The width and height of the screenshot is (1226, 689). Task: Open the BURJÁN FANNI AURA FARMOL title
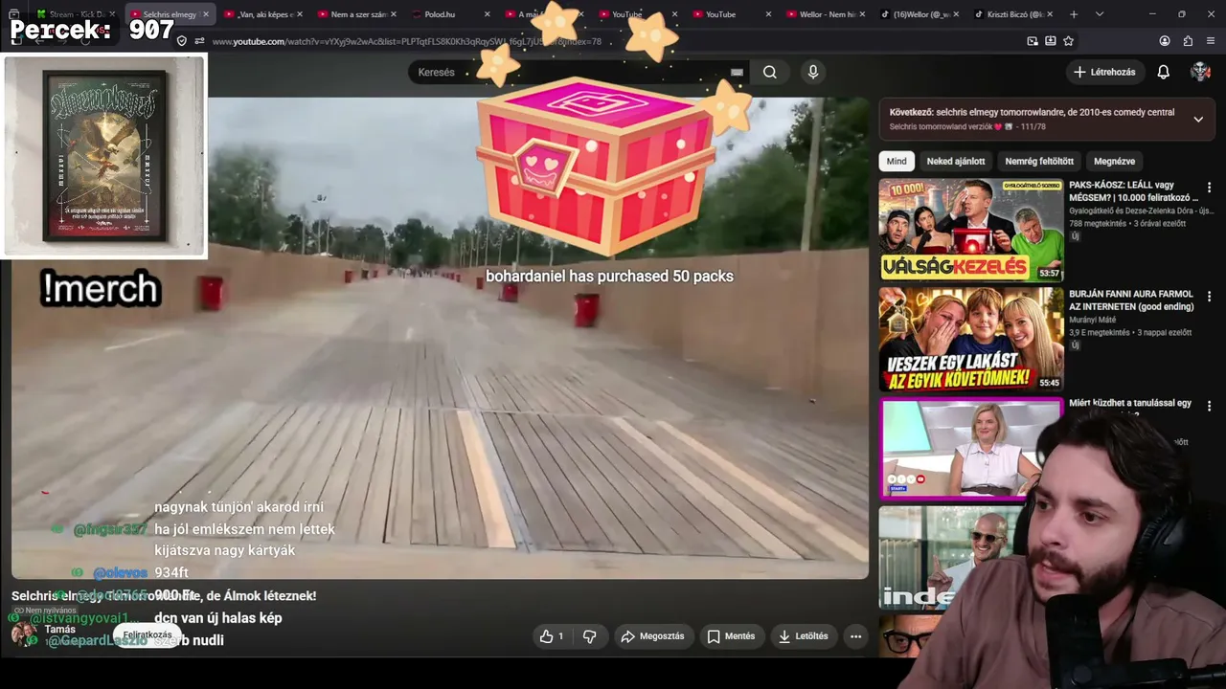(x=1131, y=300)
